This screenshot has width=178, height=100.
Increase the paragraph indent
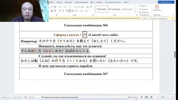(78, 7)
